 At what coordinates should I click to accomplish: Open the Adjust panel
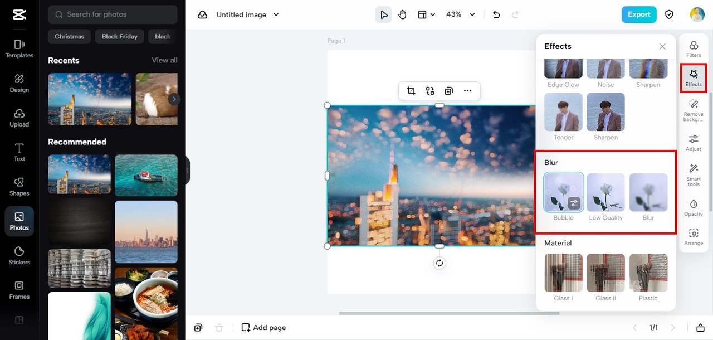click(694, 143)
